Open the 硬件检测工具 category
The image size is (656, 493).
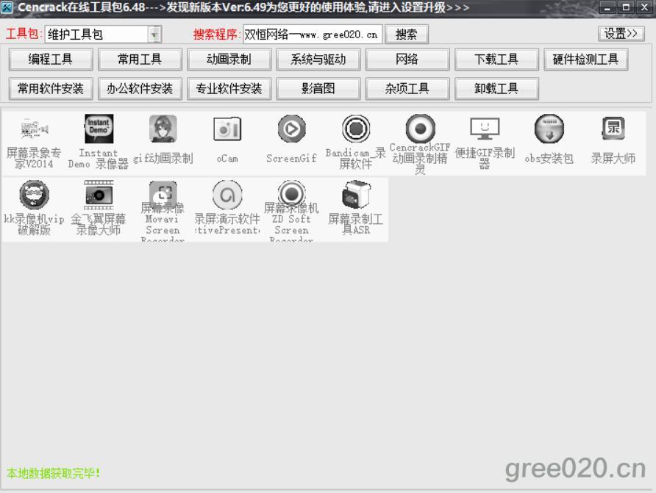585,60
